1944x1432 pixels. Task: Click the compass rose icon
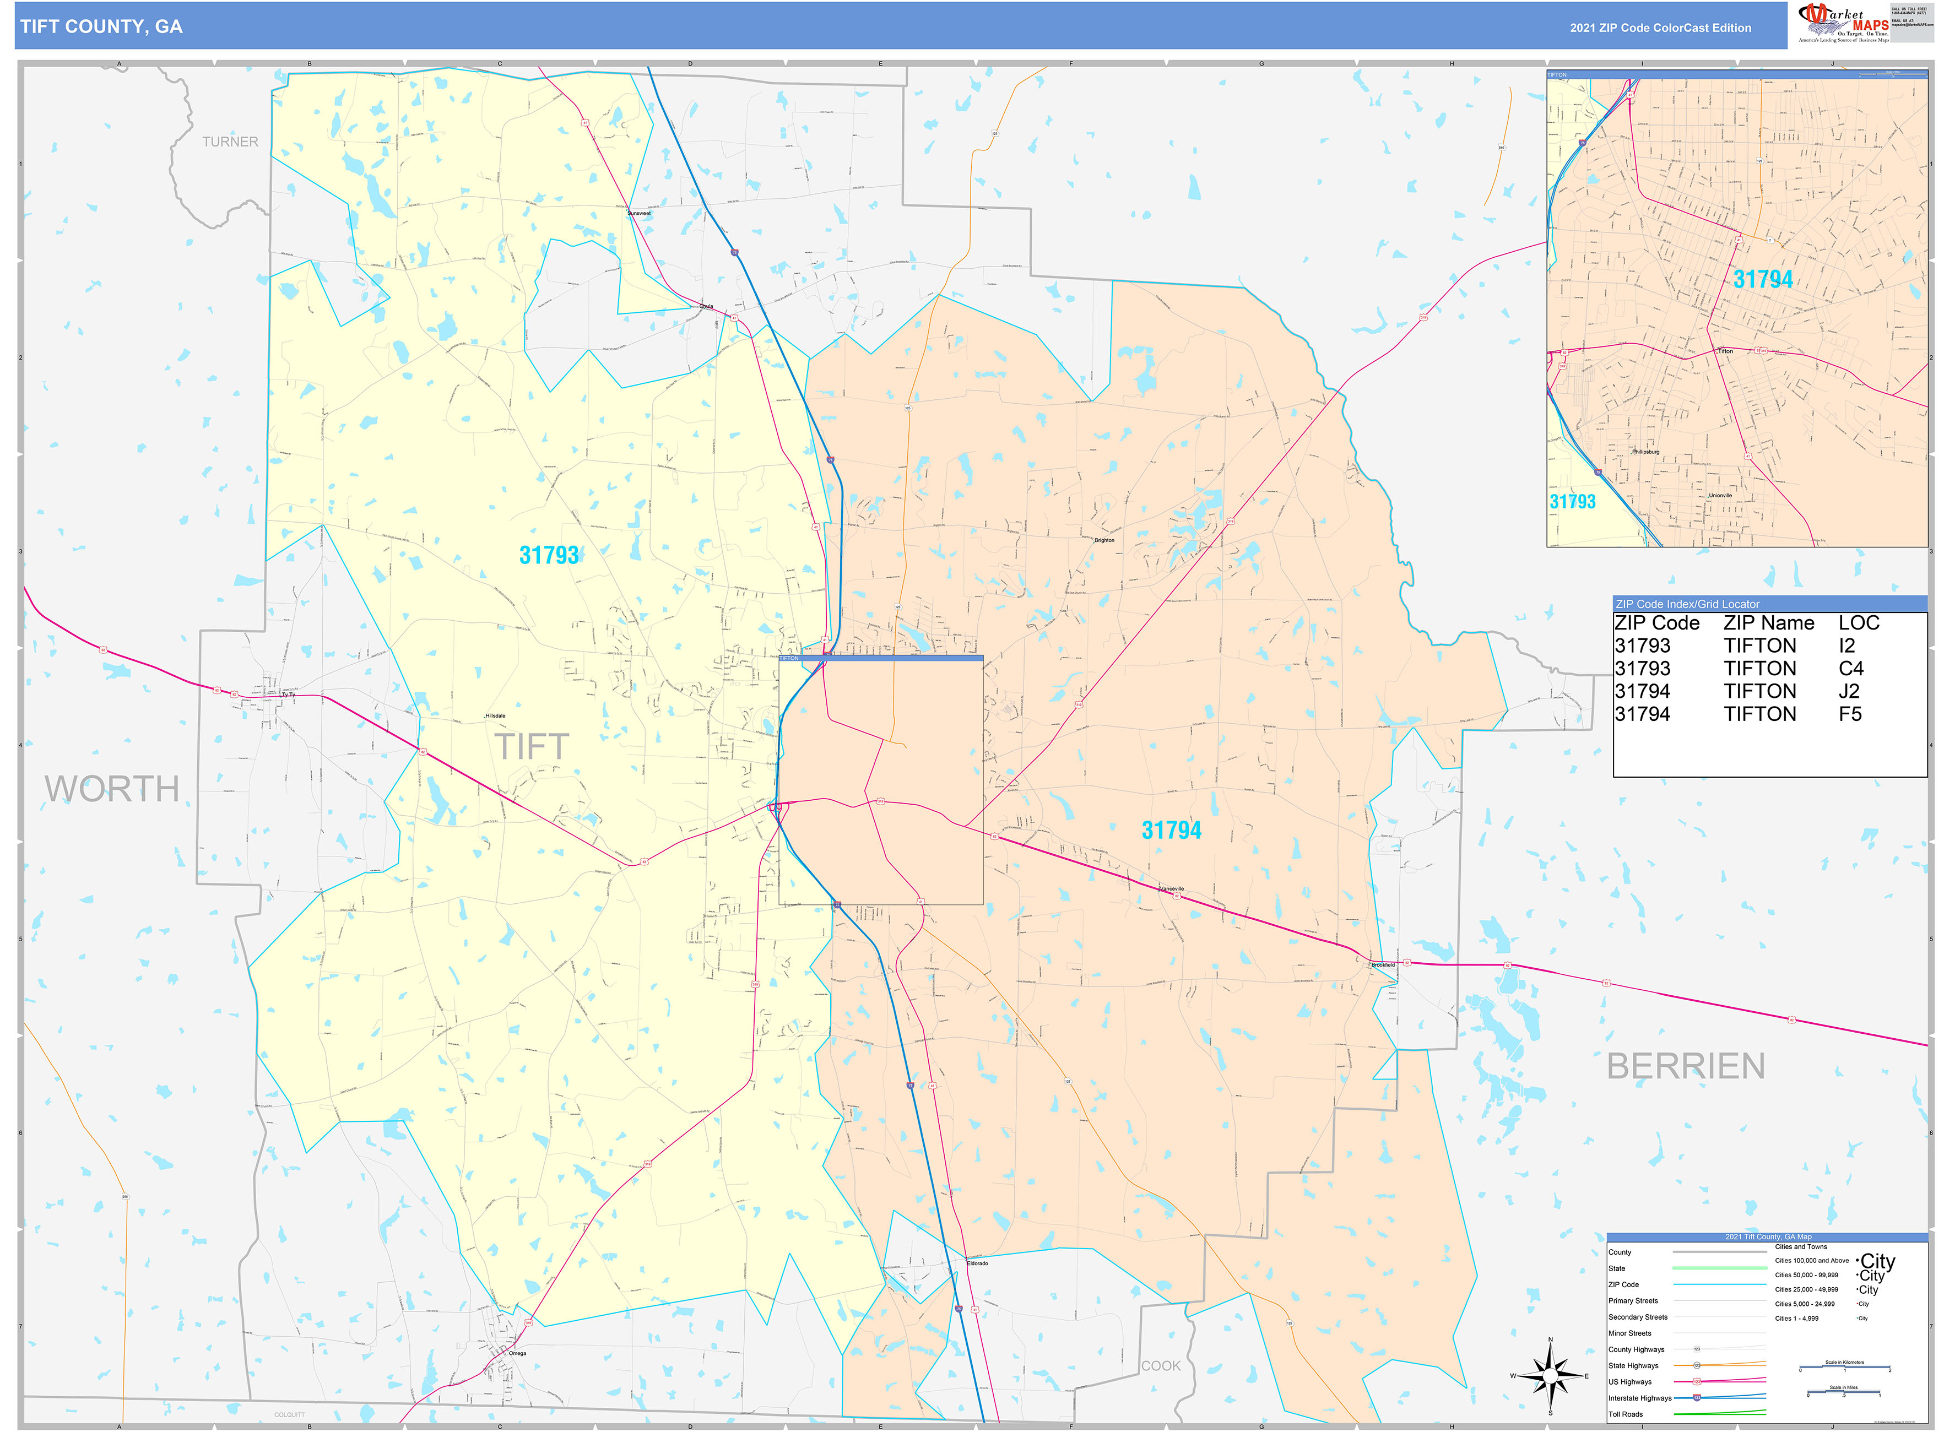coord(1550,1376)
